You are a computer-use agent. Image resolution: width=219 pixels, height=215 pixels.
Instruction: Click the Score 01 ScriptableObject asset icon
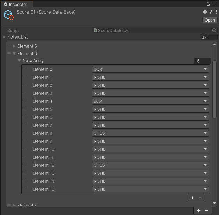pos(9,15)
